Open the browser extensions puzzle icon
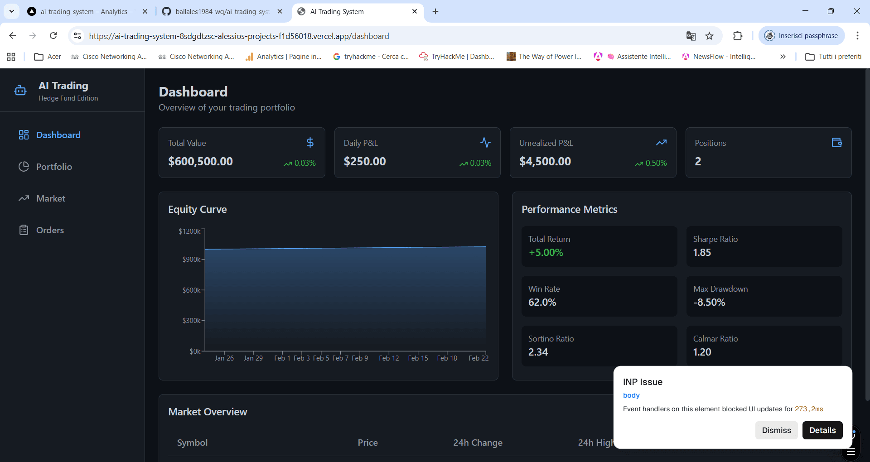This screenshot has width=870, height=462. tap(738, 36)
